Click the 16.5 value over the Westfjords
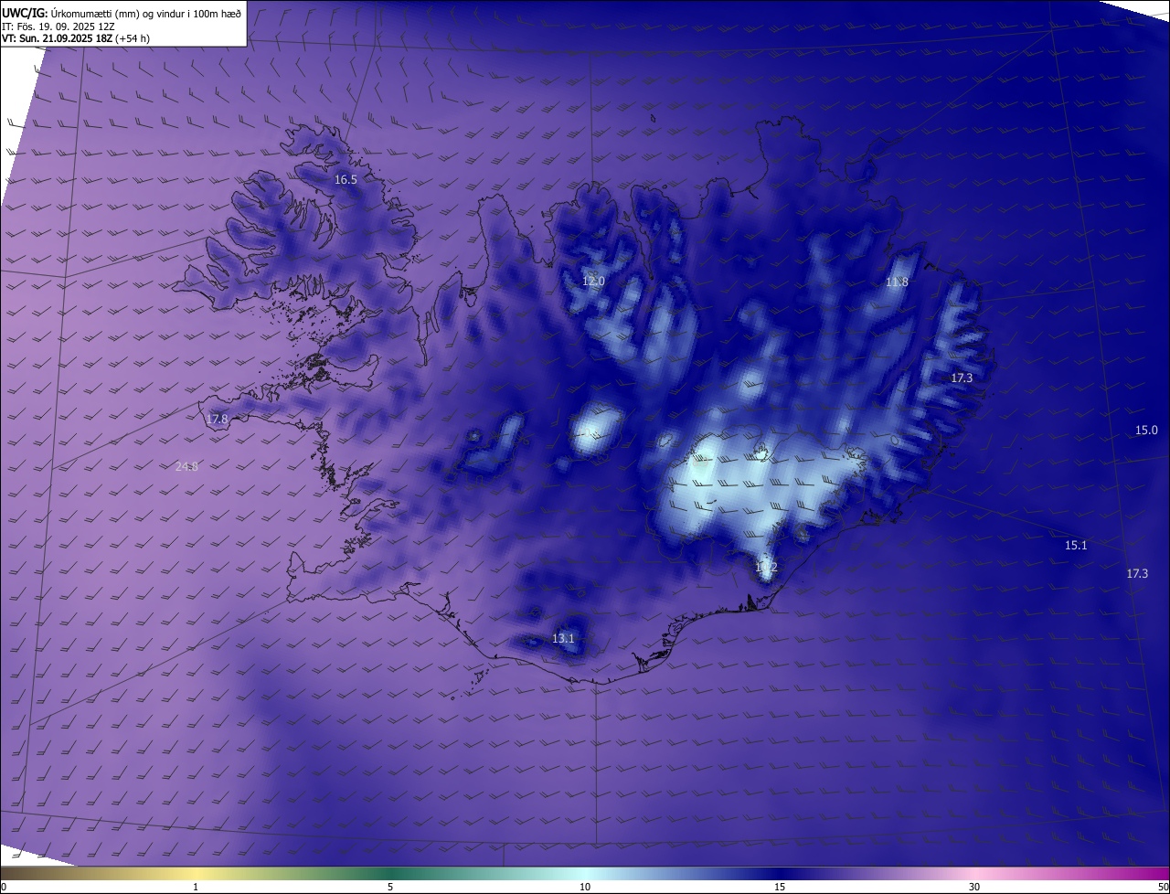 tap(346, 180)
